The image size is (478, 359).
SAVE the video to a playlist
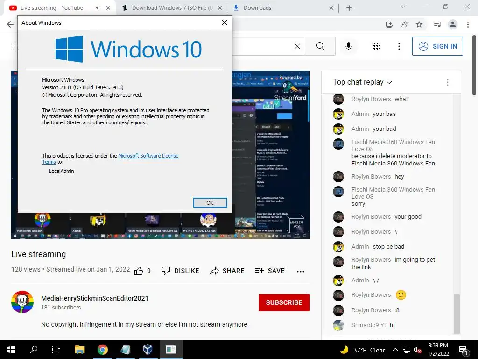click(269, 271)
